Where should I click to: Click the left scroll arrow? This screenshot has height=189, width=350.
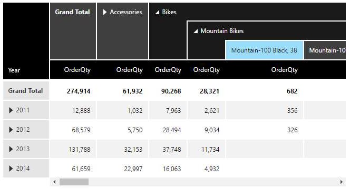click(54, 182)
